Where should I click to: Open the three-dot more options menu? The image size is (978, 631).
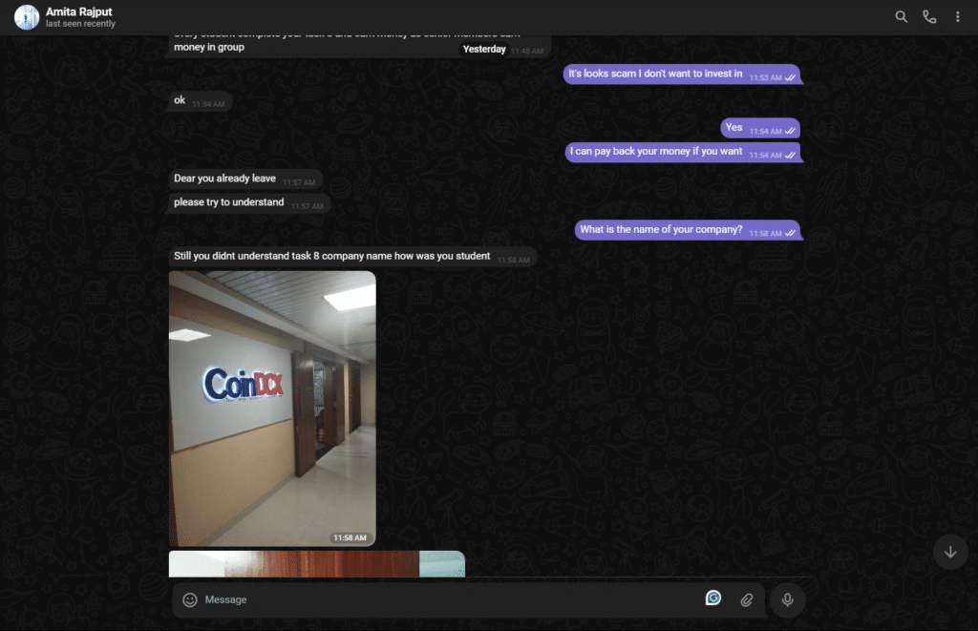click(957, 17)
